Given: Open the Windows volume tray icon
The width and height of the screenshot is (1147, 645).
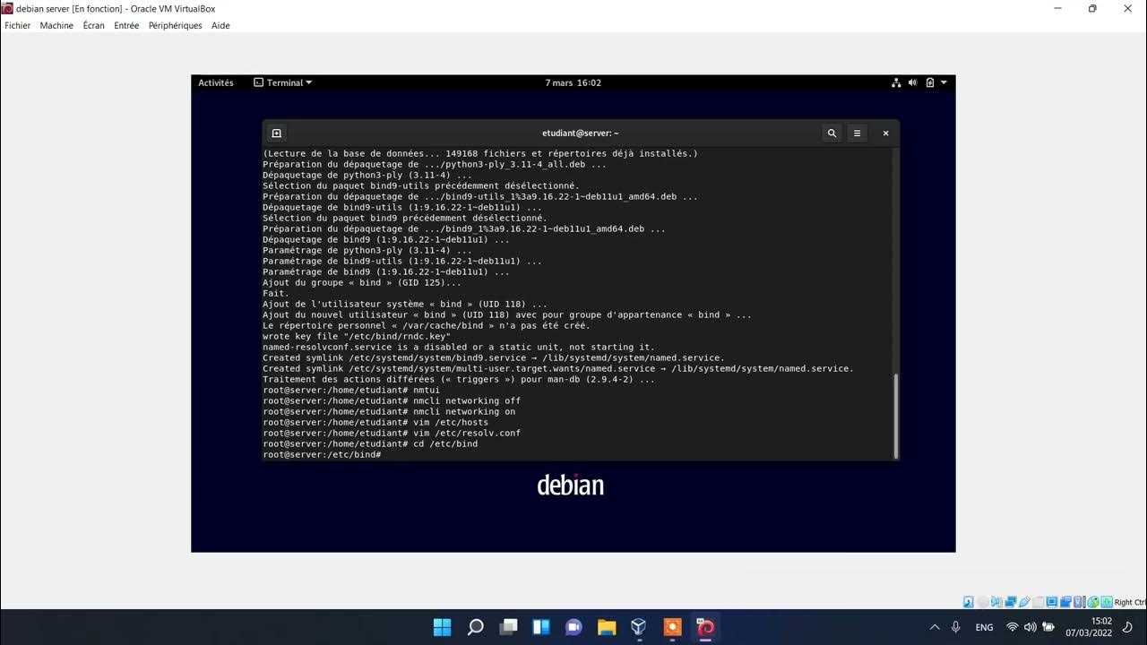Looking at the screenshot, I should coord(1030,627).
